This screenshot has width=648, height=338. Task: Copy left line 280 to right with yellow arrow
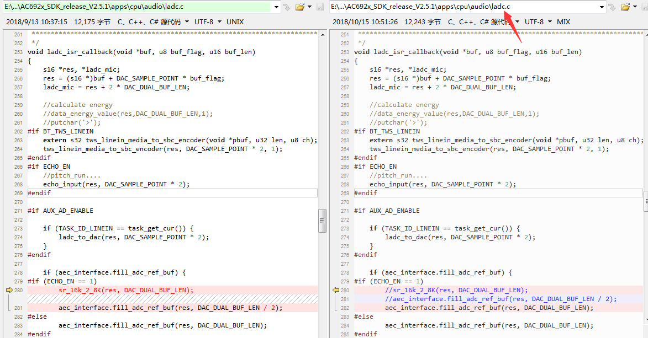9,290
